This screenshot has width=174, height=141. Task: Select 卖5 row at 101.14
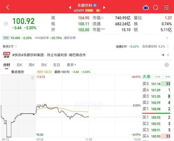[x=156, y=84]
